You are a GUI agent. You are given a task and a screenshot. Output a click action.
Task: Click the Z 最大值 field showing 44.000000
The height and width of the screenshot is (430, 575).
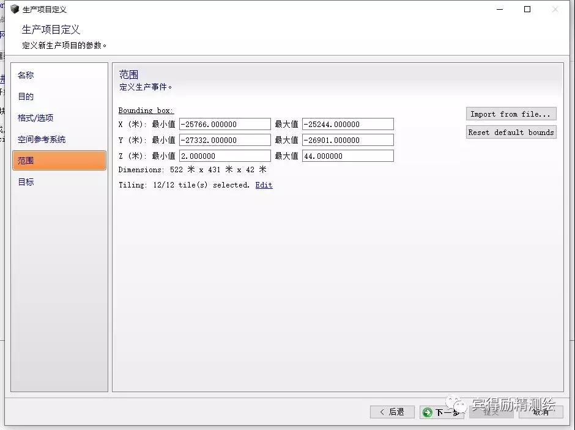tap(347, 156)
